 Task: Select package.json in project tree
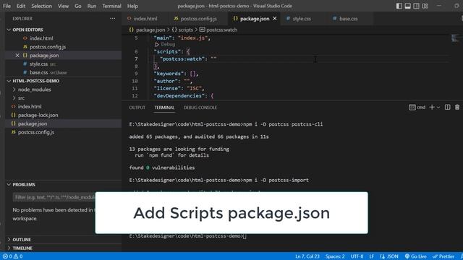(x=33, y=123)
